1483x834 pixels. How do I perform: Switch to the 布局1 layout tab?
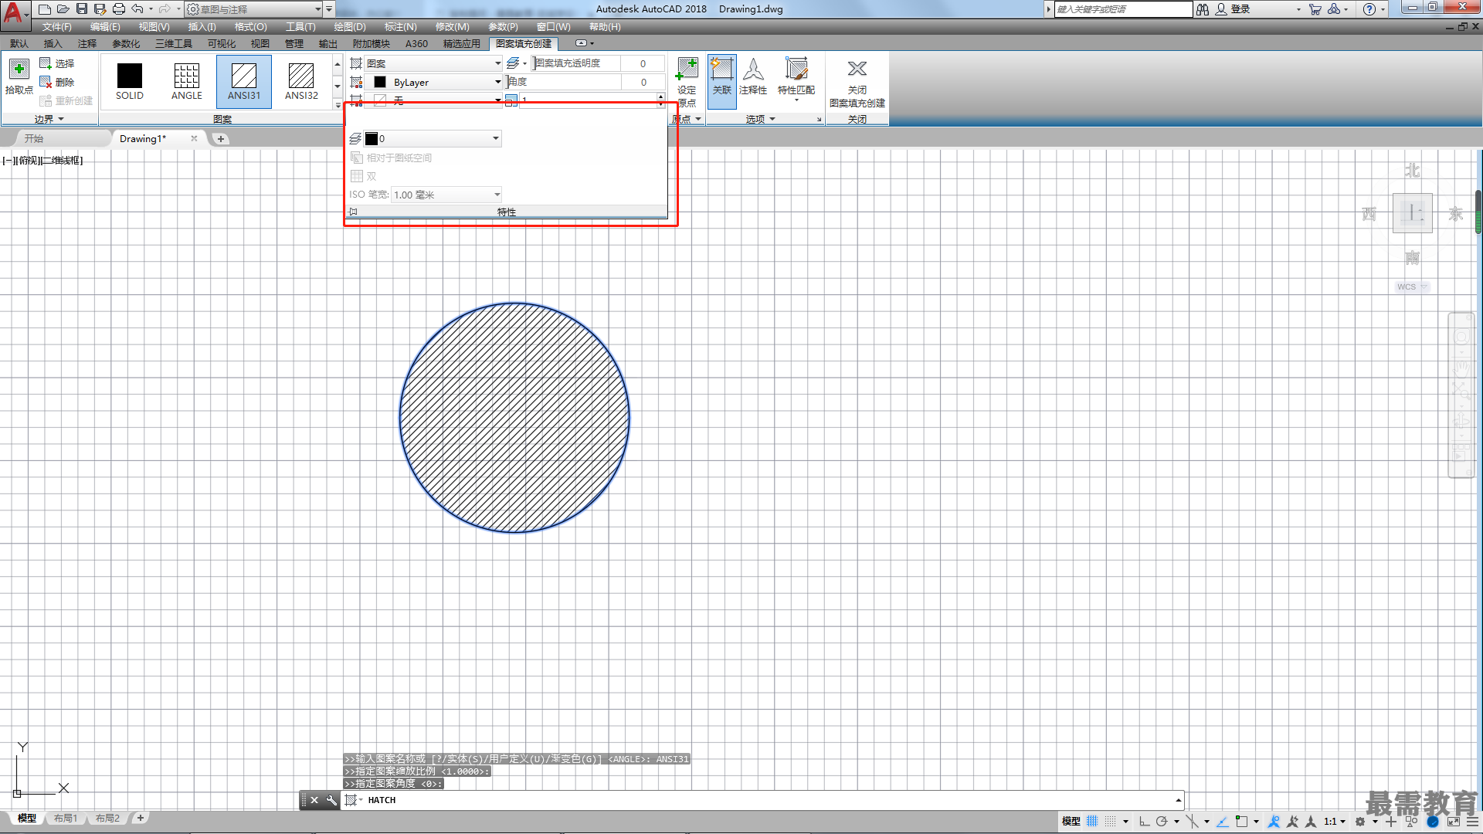66,819
